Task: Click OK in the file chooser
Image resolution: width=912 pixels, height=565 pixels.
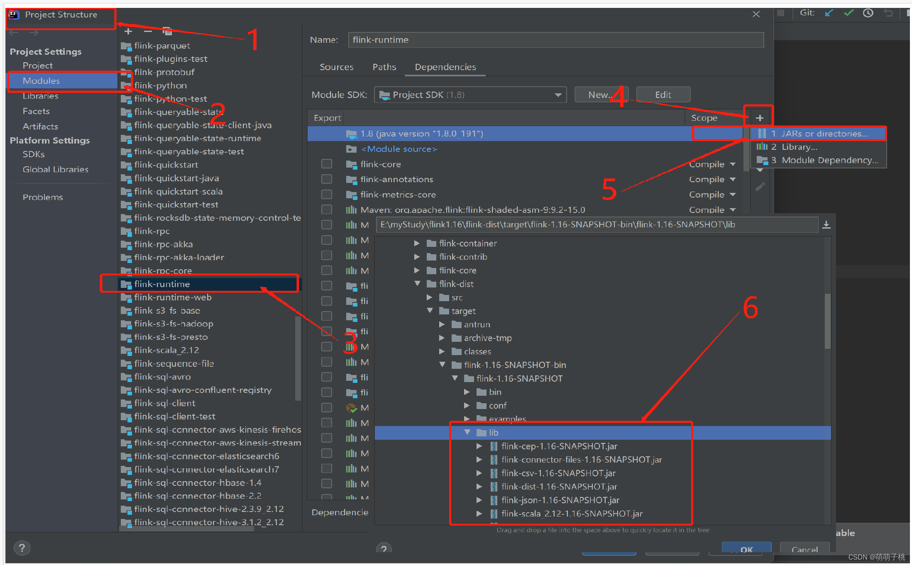Action: point(746,549)
